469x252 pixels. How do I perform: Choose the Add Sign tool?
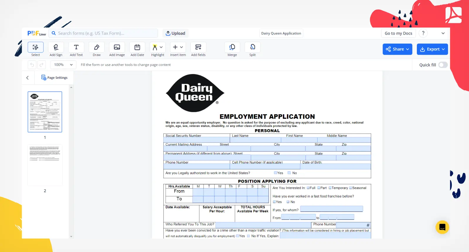coord(56,49)
